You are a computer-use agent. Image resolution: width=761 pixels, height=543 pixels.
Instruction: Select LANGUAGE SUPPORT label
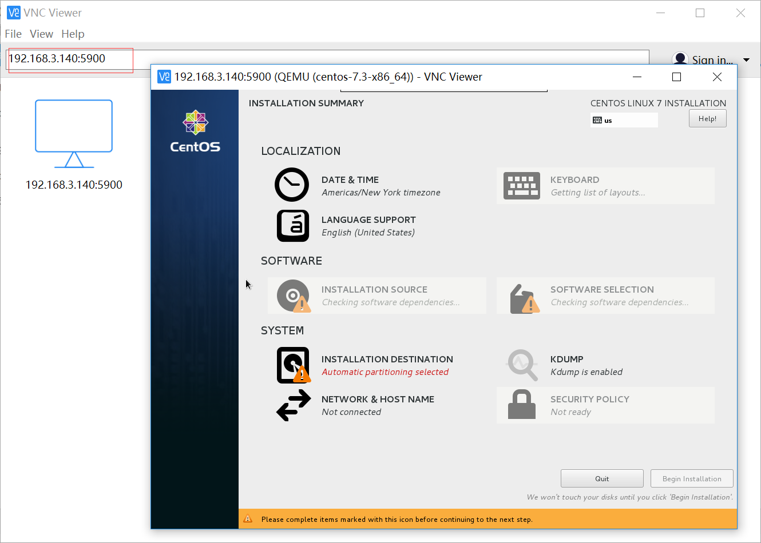point(368,219)
